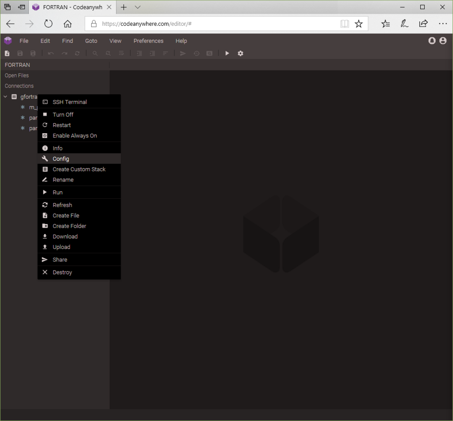Choose Create File option
453x421 pixels.
click(x=79, y=216)
